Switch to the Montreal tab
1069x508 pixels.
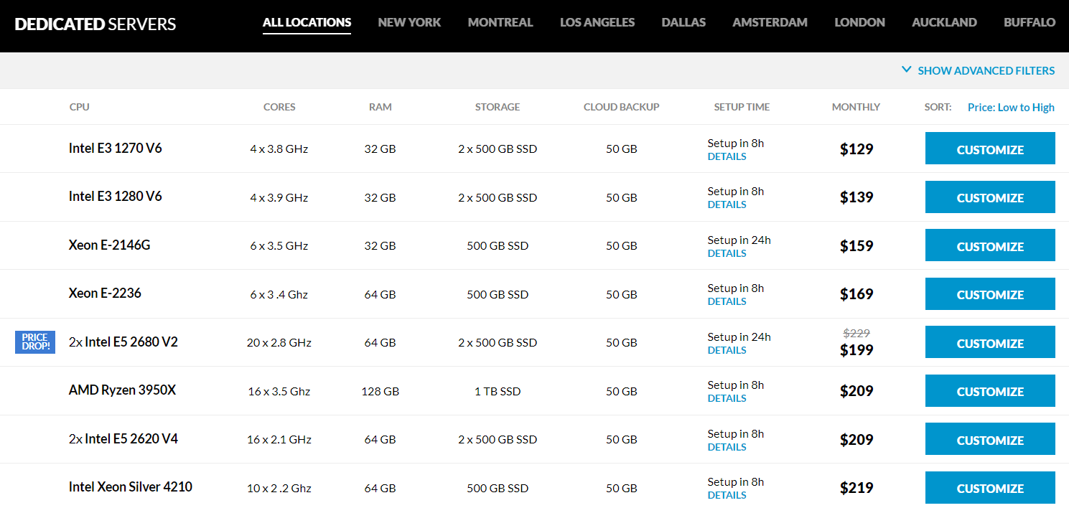pos(500,22)
